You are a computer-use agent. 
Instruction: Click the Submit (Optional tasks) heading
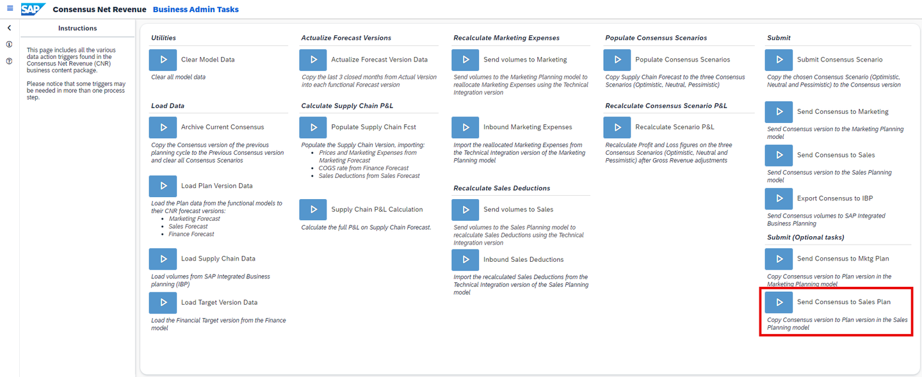tap(805, 237)
